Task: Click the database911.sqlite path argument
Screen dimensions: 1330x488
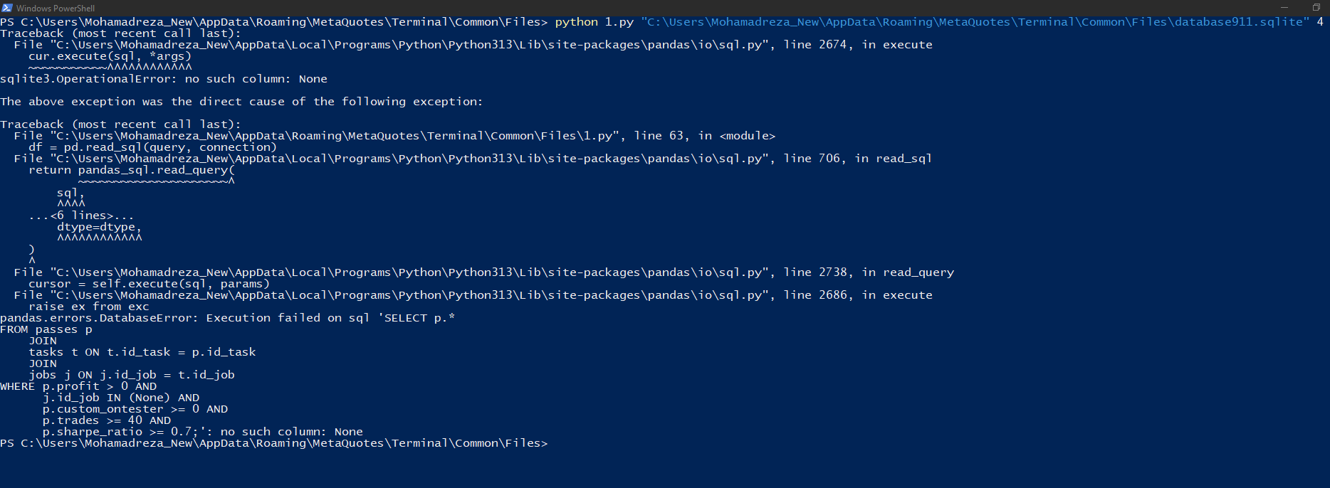Action: [975, 22]
